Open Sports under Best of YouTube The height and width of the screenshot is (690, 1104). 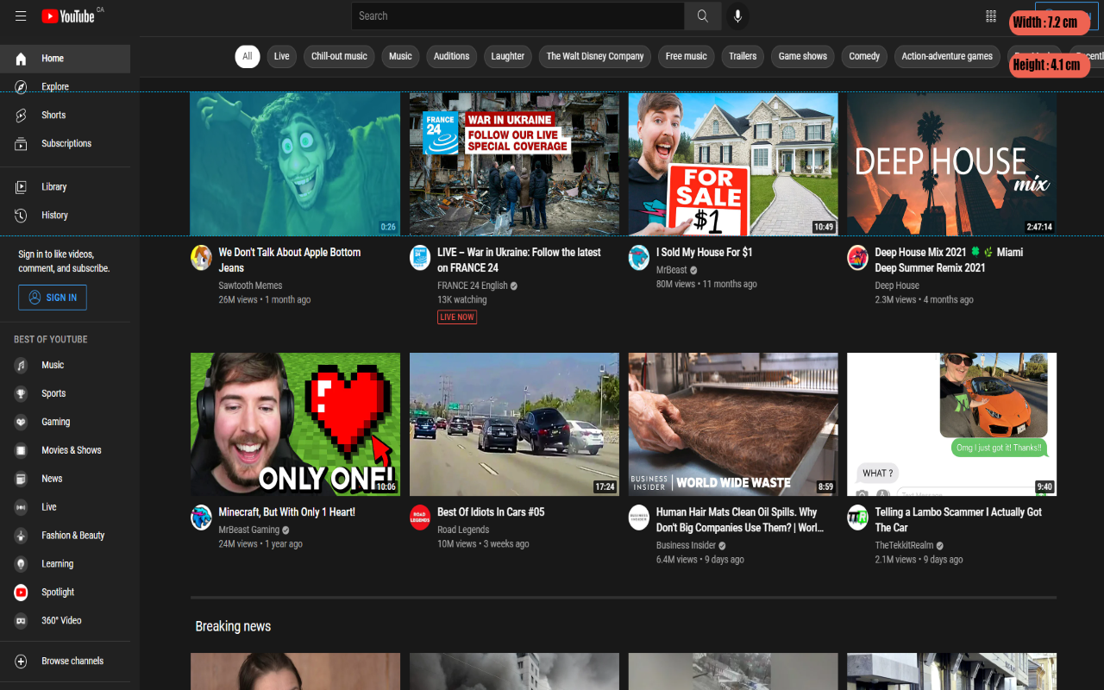pos(65,393)
